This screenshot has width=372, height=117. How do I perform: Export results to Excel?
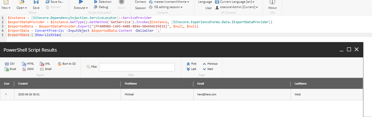11,69
